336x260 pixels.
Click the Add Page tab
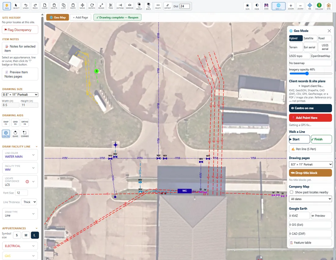tap(81, 17)
